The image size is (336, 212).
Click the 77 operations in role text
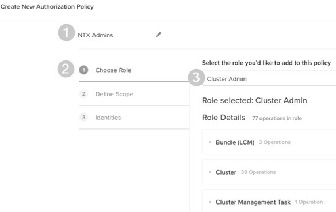pyautogui.click(x=277, y=118)
